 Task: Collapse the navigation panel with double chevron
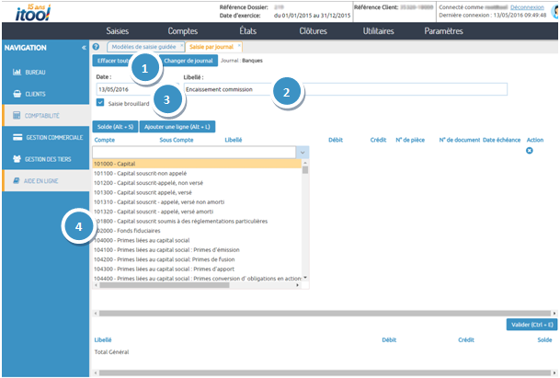pyautogui.click(x=84, y=47)
